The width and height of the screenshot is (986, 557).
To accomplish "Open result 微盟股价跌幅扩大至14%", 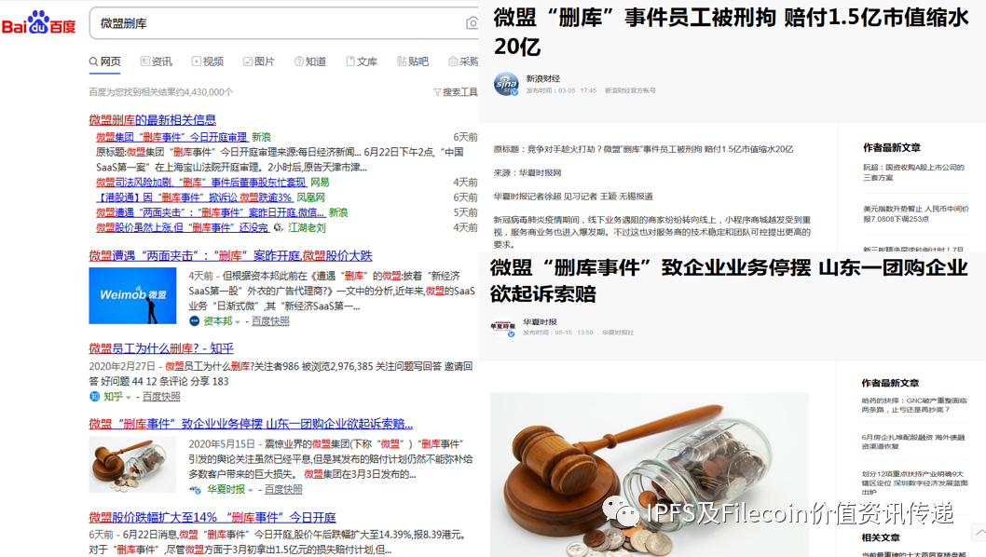I will pos(212,517).
